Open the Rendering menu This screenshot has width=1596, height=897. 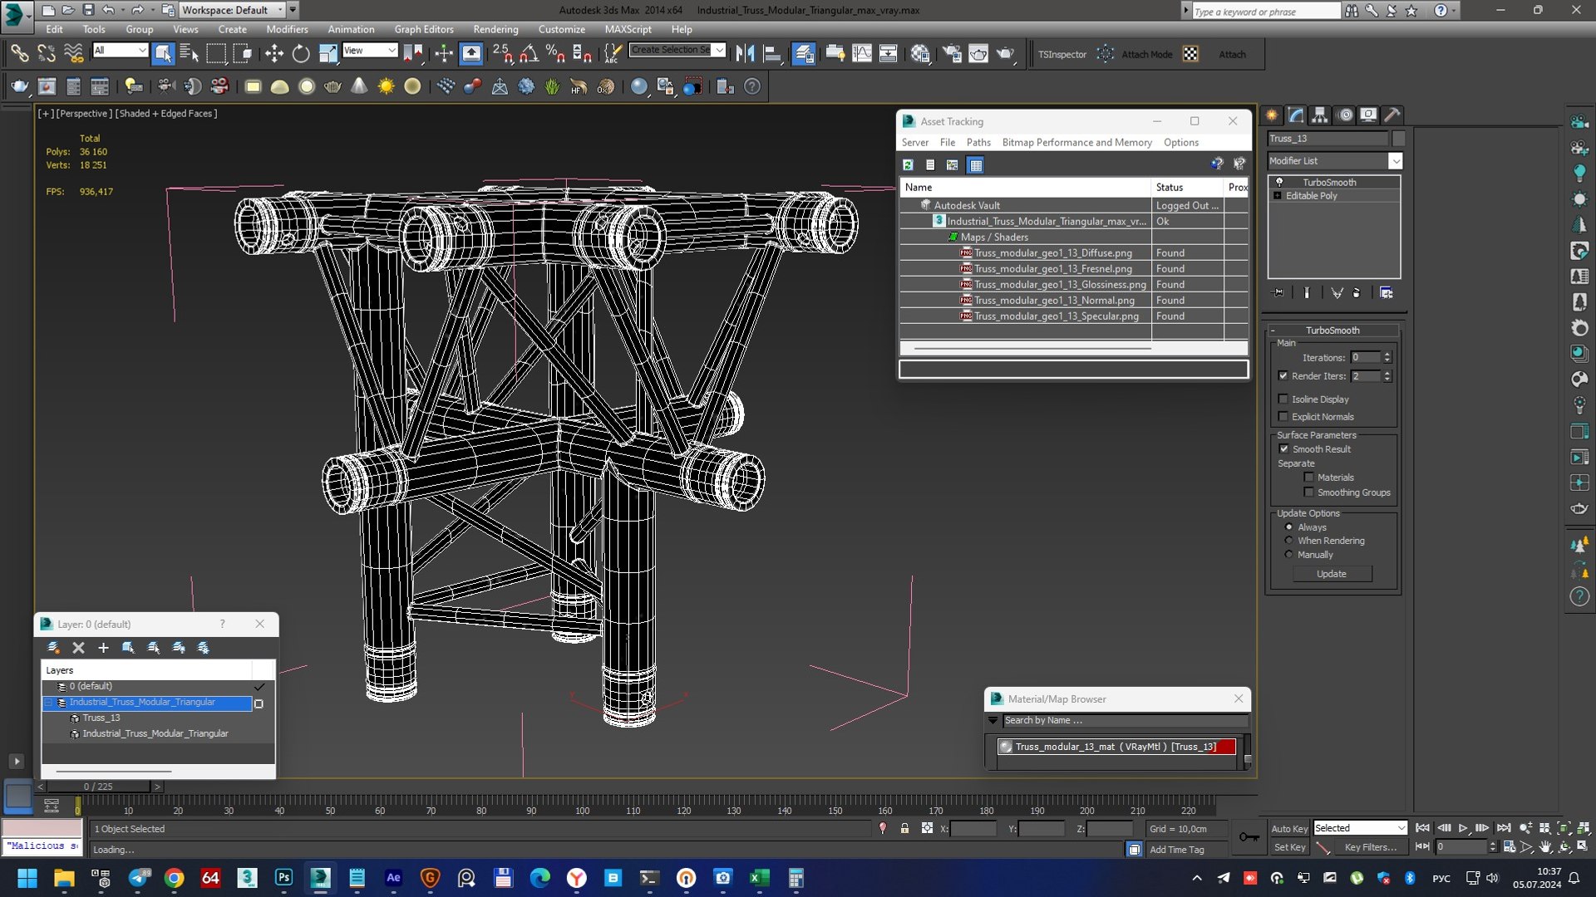click(495, 29)
